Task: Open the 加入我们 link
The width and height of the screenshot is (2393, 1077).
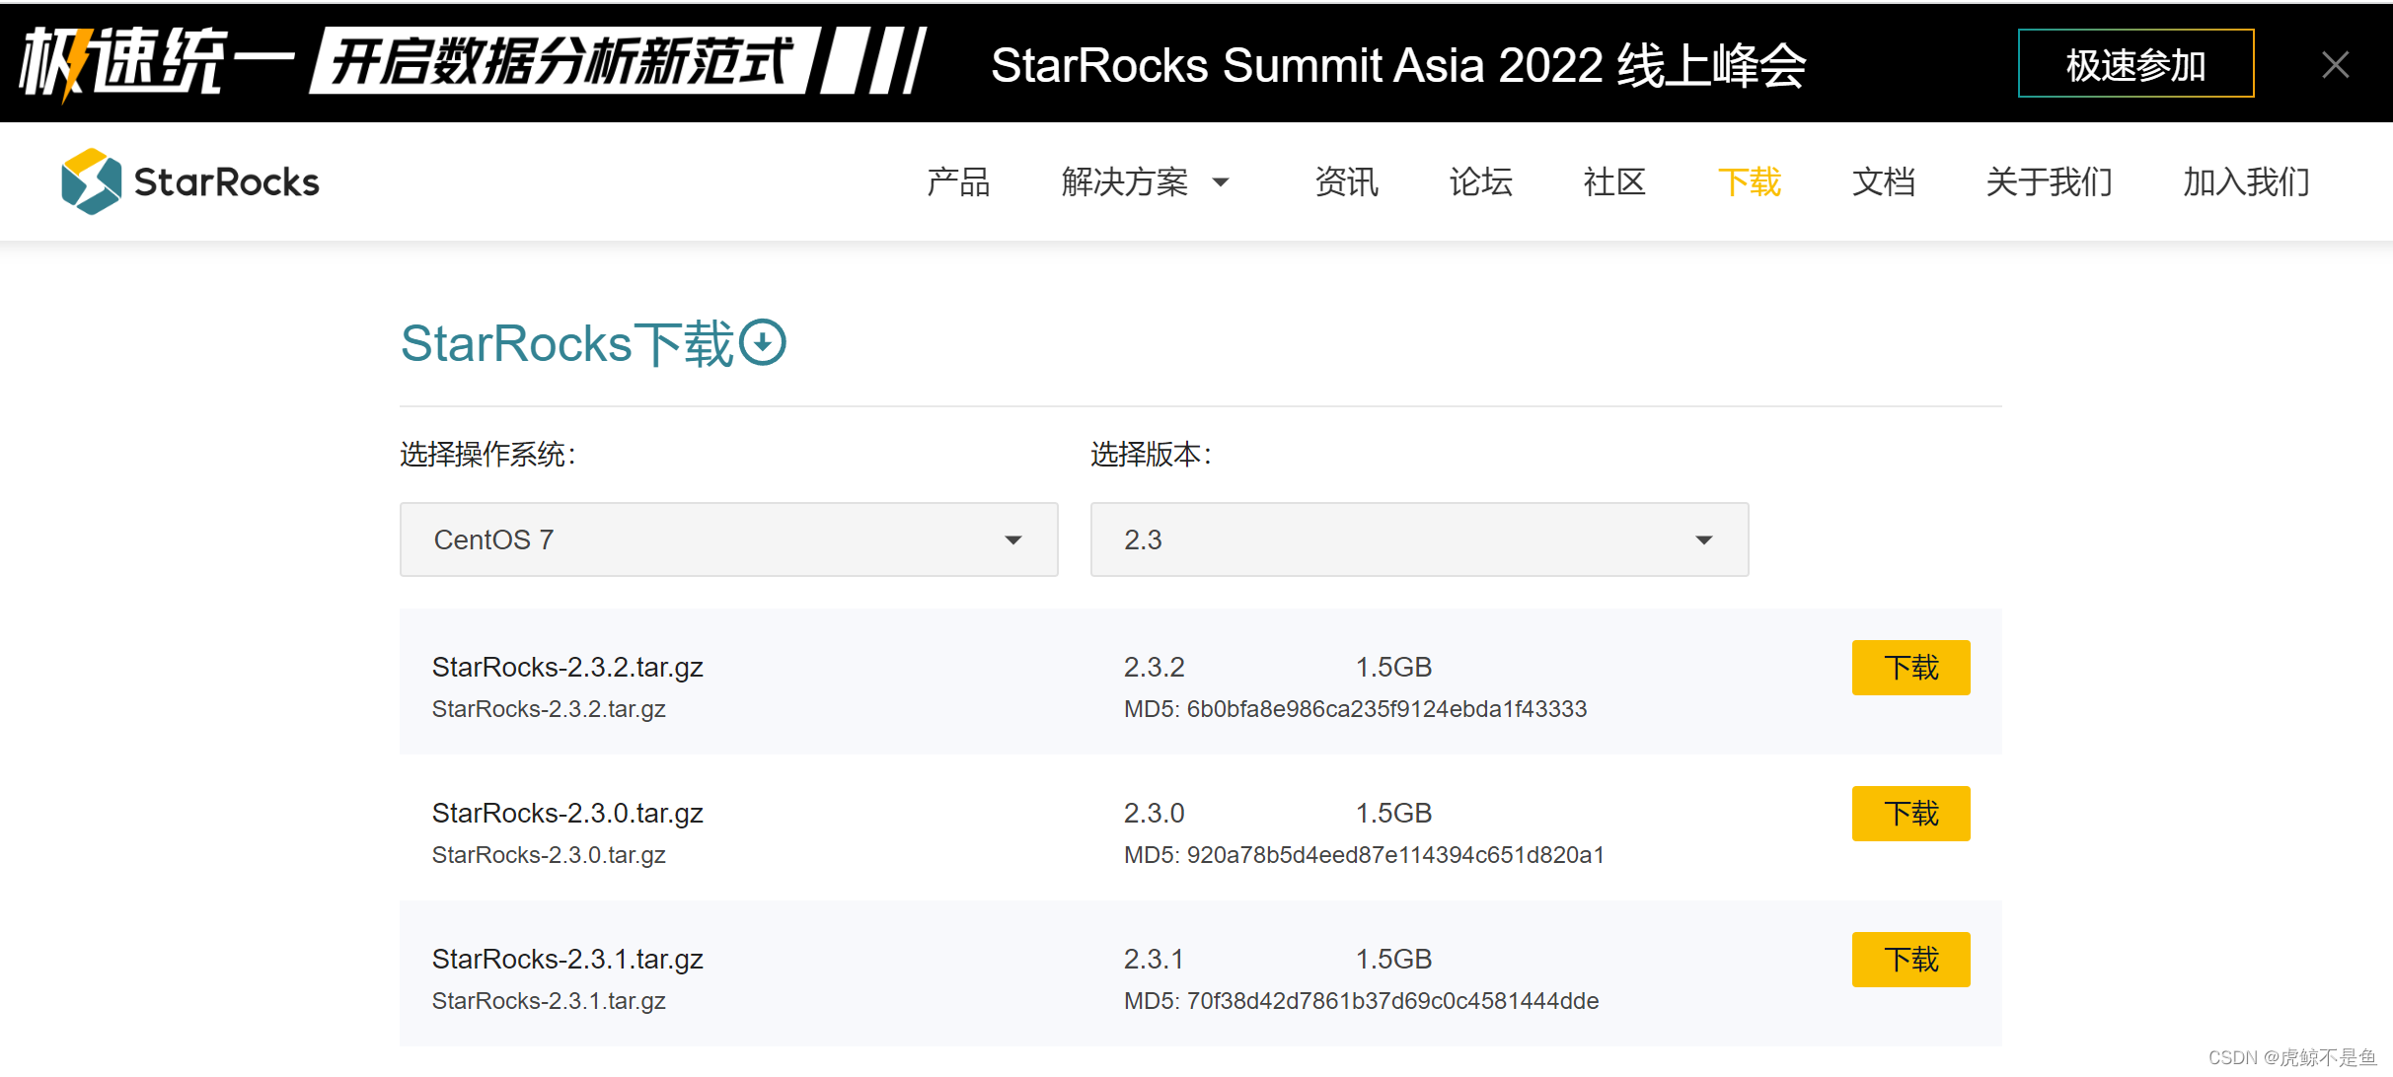Action: pos(2246,182)
